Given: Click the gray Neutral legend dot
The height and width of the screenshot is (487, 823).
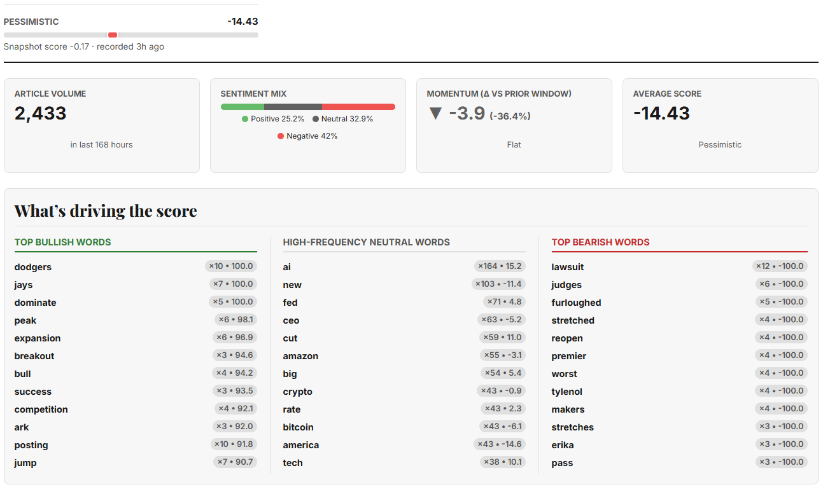Looking at the screenshot, I should click(316, 119).
